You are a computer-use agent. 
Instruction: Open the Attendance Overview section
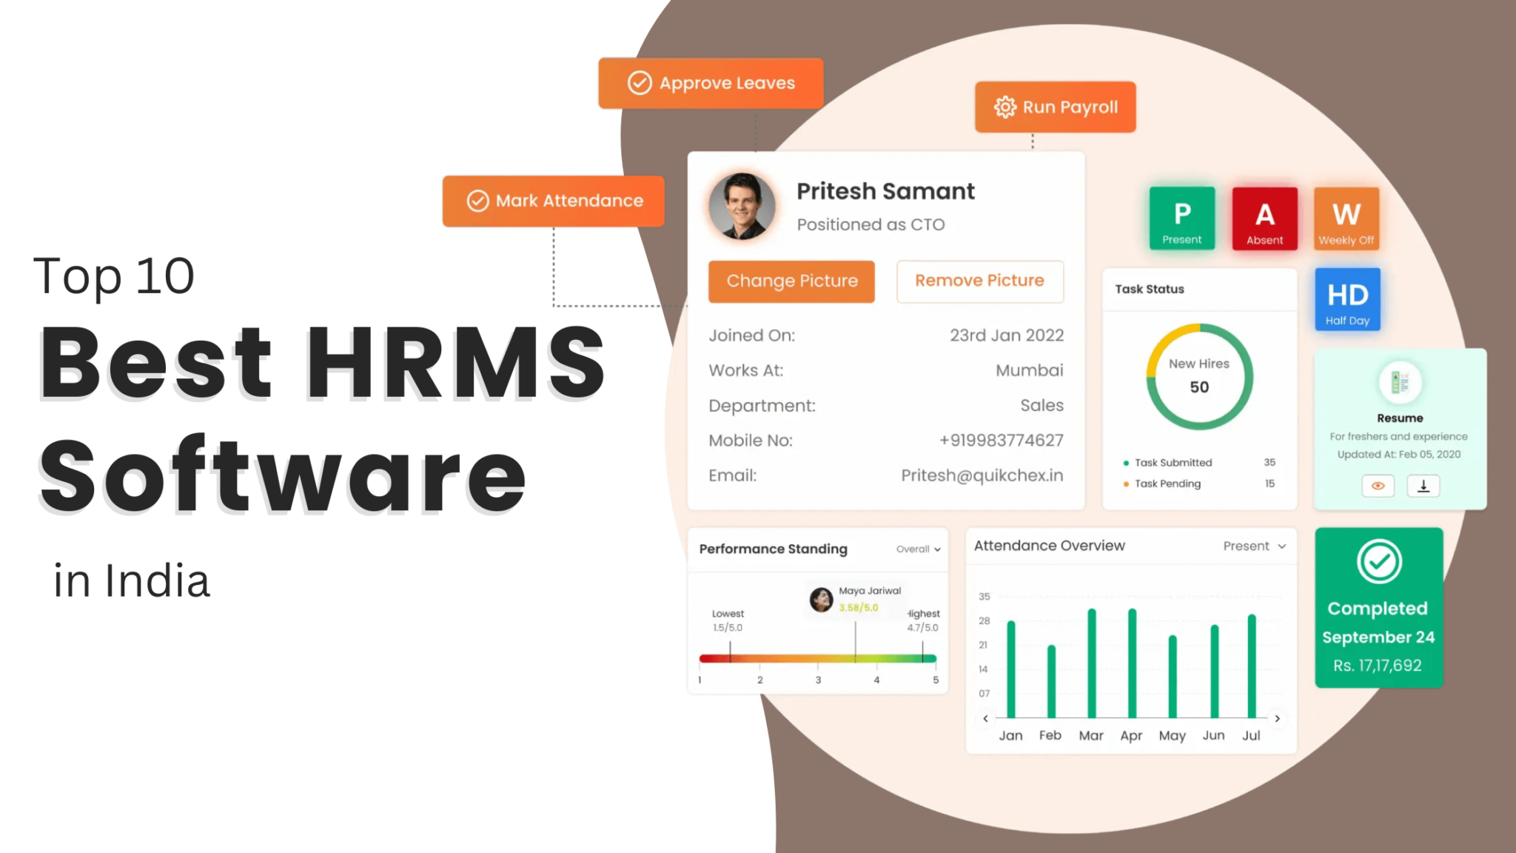pyautogui.click(x=1049, y=546)
